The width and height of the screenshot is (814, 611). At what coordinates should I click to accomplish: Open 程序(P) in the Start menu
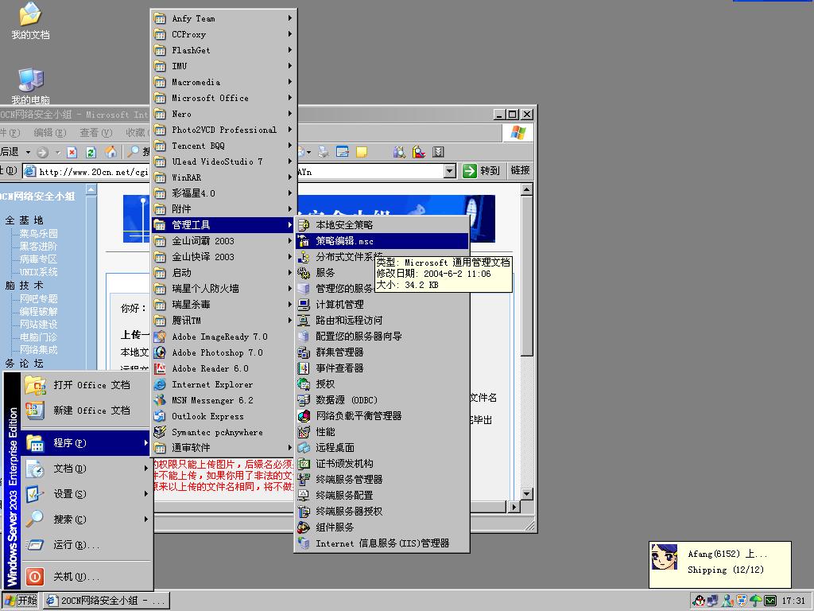coord(87,443)
